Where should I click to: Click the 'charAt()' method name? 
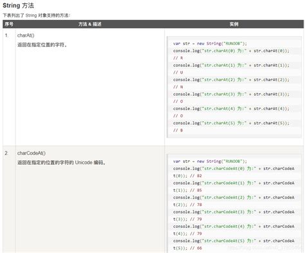tap(26, 35)
